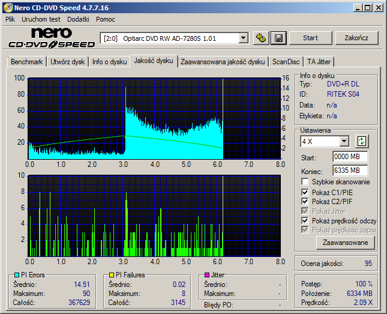Switch to the TA Jitter tab
This screenshot has width=387, height=314.
coord(319,62)
